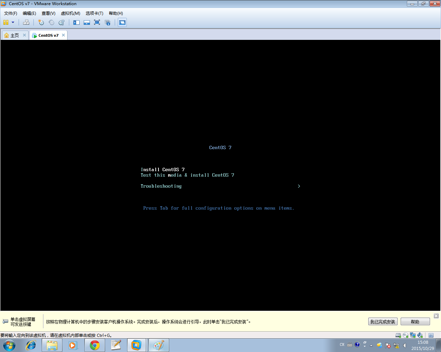Open the notepad-pencil taskbar app

(116, 345)
